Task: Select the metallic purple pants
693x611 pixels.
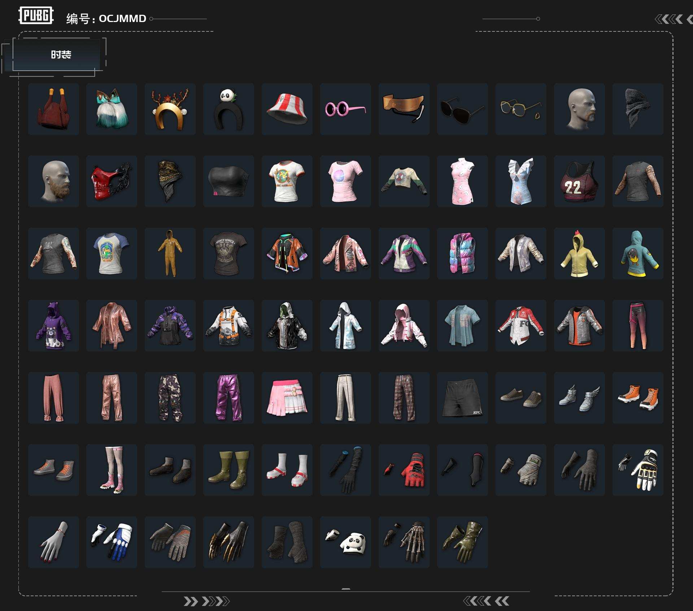Action: [x=229, y=398]
